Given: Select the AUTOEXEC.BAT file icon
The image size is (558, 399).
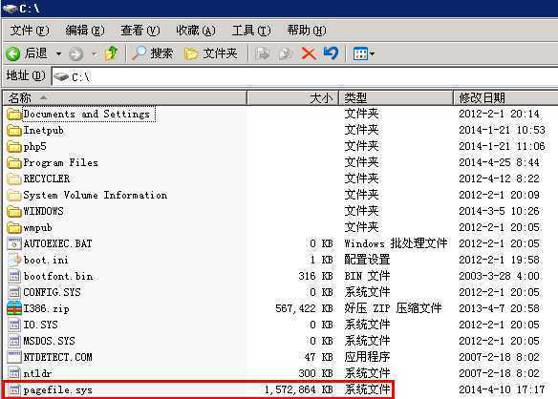Looking at the screenshot, I should tap(14, 244).
